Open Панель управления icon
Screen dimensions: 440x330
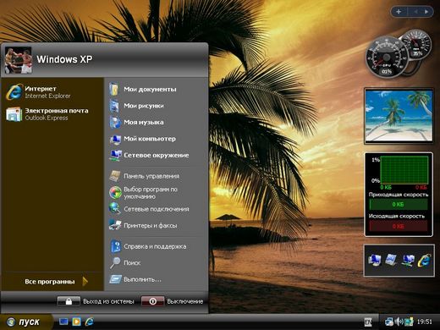115,176
